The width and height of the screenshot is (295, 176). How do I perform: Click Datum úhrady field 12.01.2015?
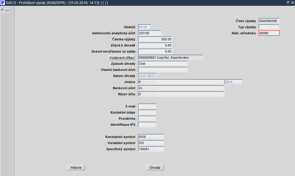coord(147,76)
